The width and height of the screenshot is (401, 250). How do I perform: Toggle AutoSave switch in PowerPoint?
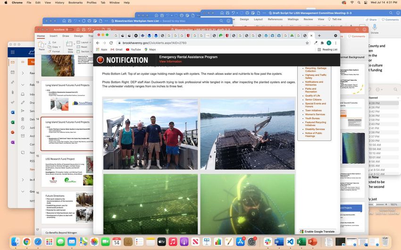point(69,30)
